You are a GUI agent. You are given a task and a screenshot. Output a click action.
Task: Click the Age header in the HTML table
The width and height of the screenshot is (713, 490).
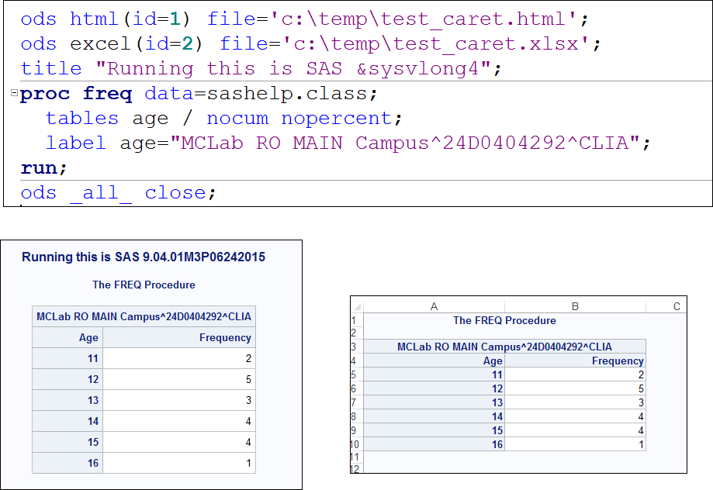point(88,337)
